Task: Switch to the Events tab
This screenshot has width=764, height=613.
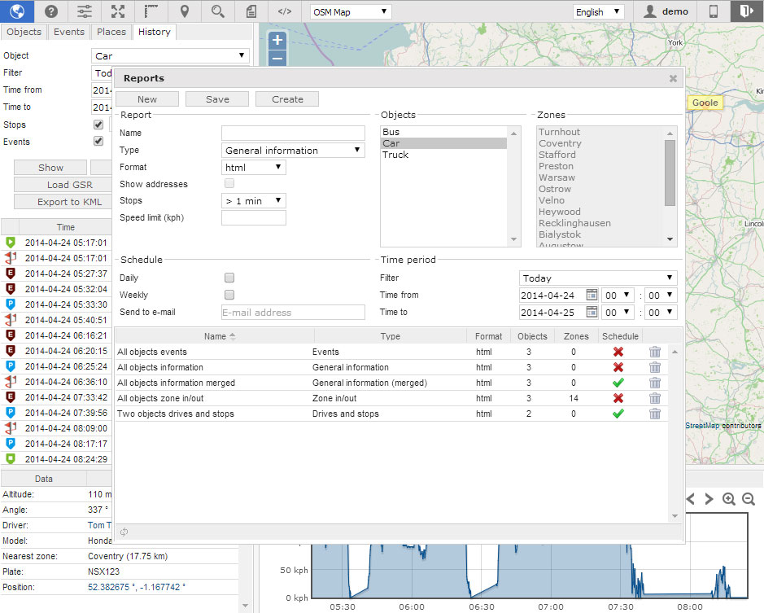Action: pos(69,32)
